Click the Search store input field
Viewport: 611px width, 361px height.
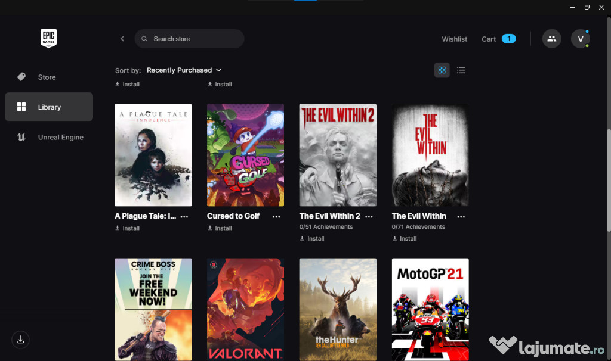[x=189, y=39]
